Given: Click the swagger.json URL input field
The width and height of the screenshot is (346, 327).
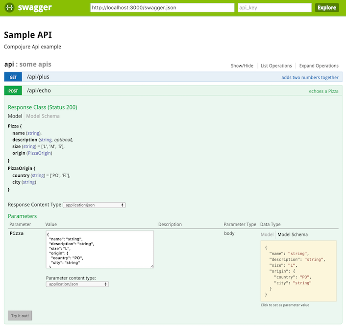Looking at the screenshot, I should (162, 7).
